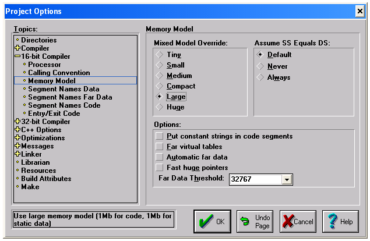The width and height of the screenshot is (370, 241).
Task: Click the 16-bit Compiler label
Action: (x=46, y=56)
